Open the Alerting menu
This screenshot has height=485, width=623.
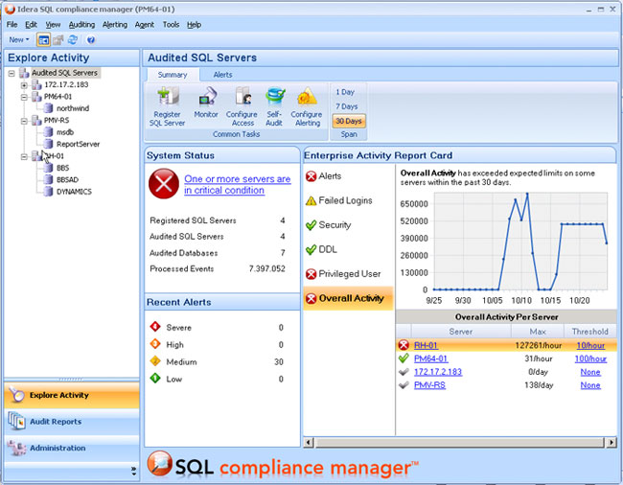point(115,25)
